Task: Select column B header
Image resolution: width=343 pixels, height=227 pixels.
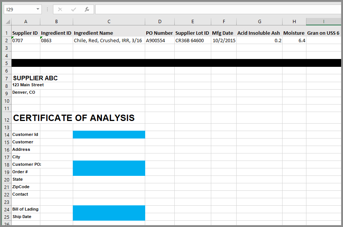Action: point(56,21)
